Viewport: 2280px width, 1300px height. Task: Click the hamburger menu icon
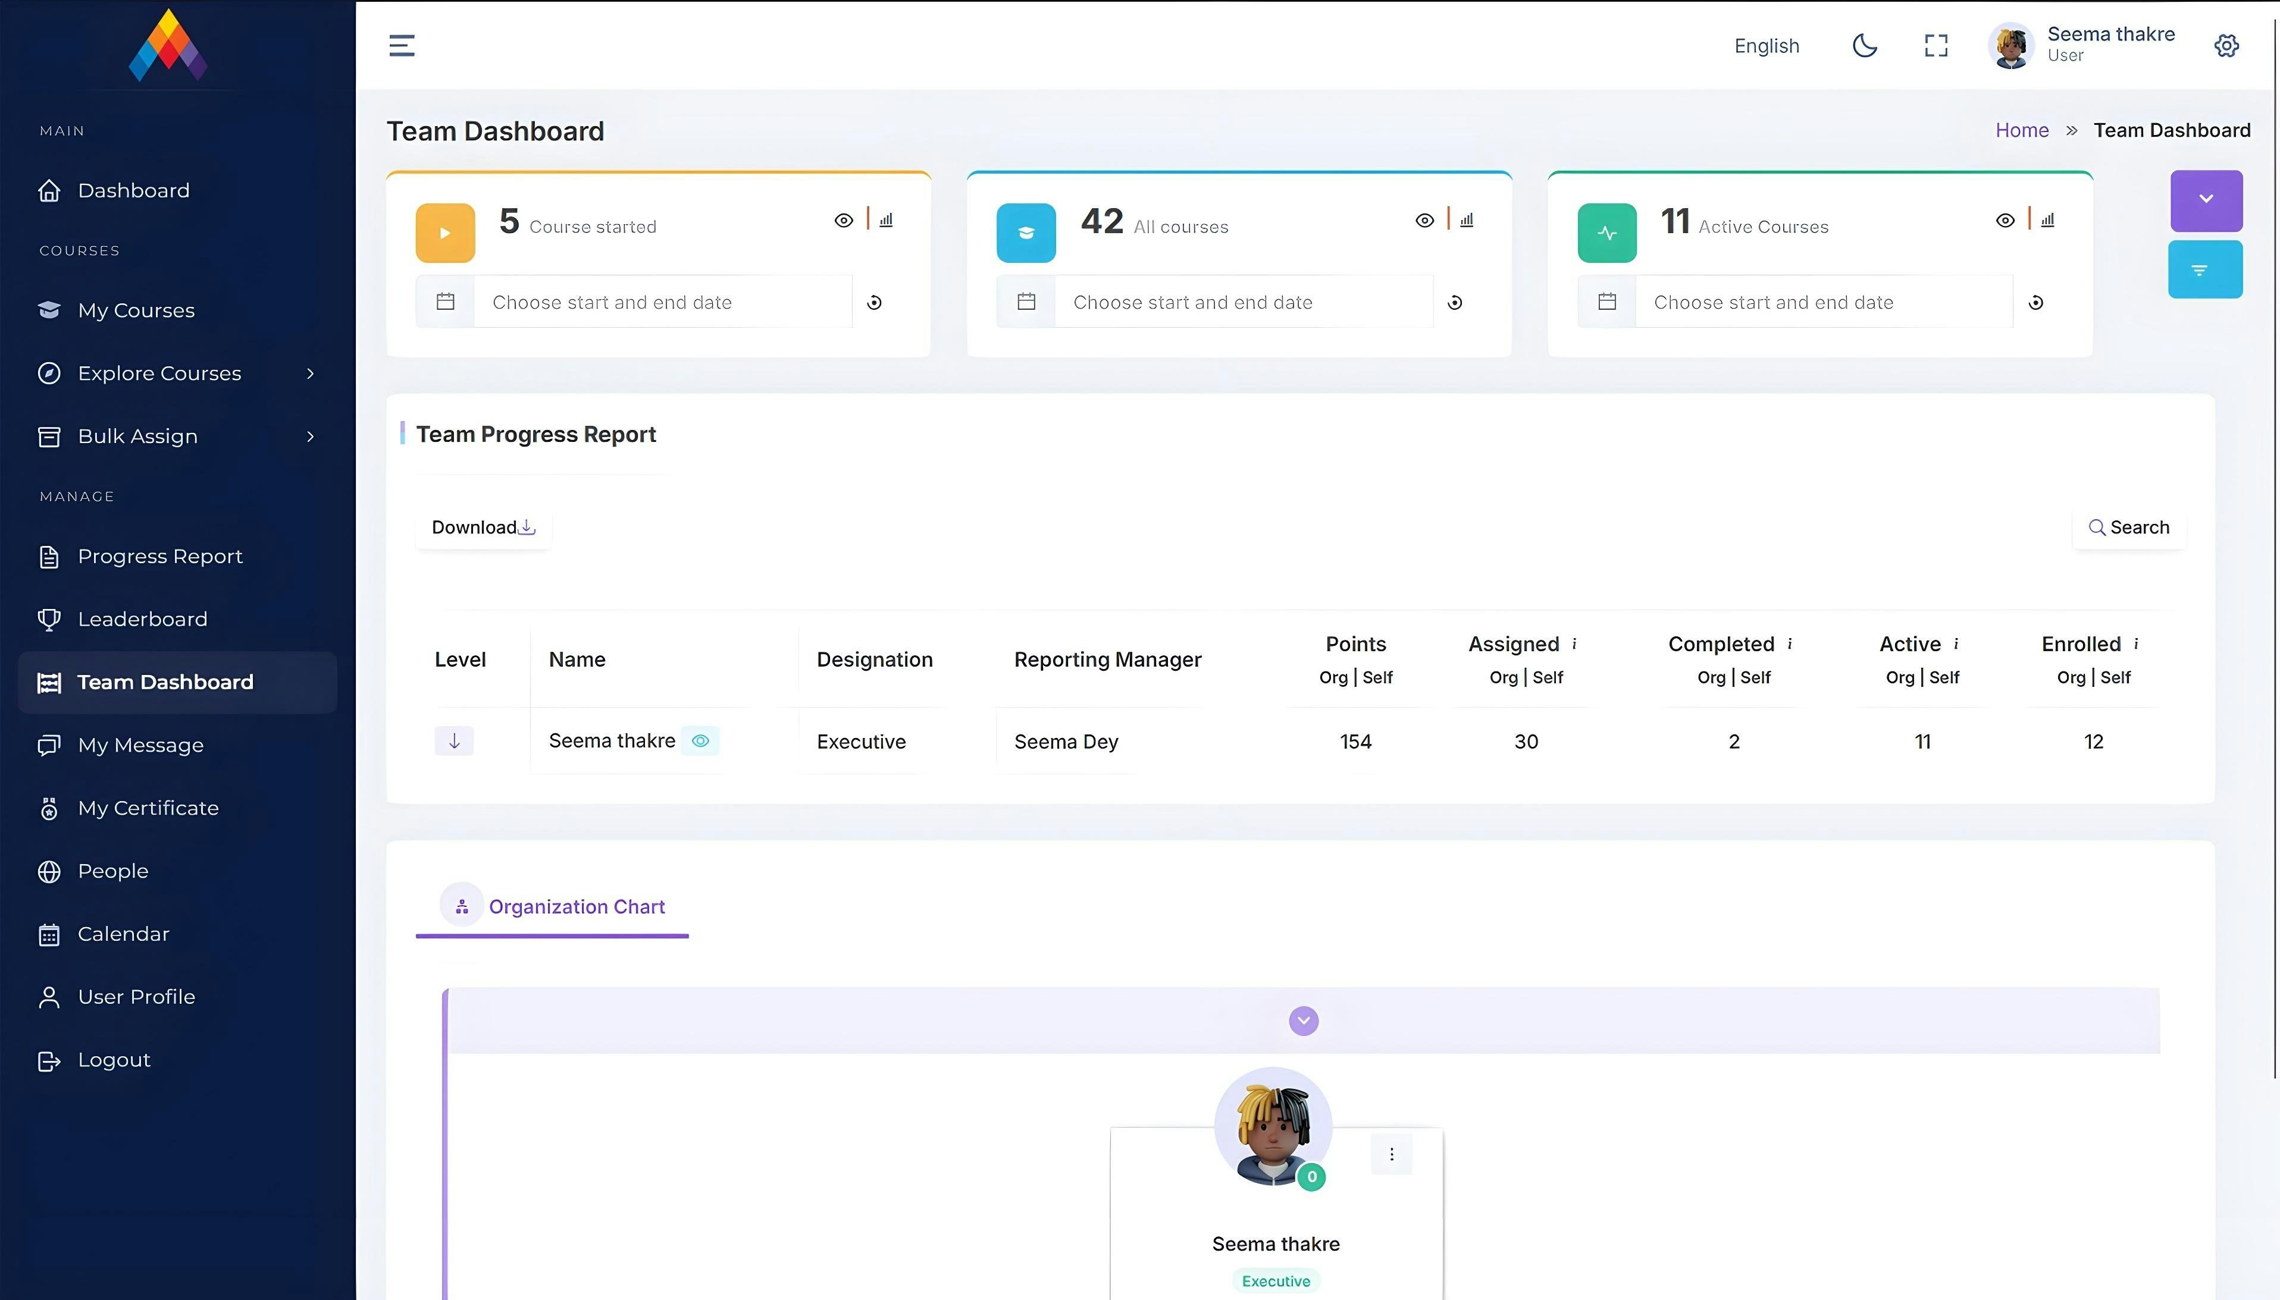click(x=402, y=46)
